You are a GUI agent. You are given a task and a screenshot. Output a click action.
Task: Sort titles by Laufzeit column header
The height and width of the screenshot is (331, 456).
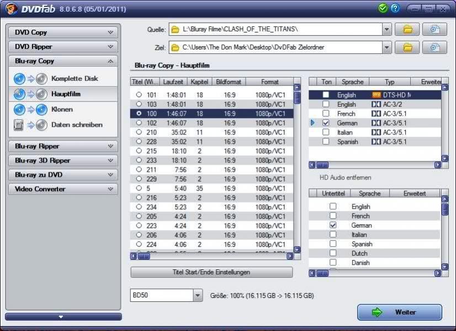click(x=173, y=82)
